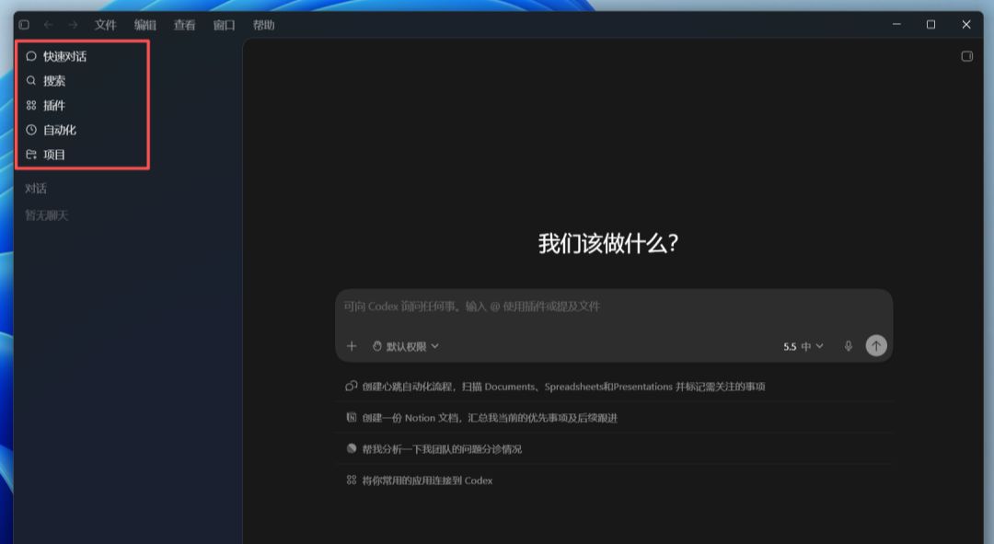Click the 对话 section header

coord(36,189)
